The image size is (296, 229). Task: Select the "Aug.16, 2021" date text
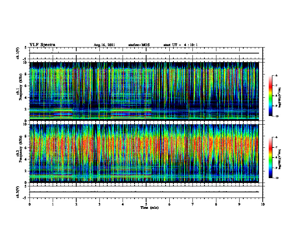pyautogui.click(x=104, y=45)
